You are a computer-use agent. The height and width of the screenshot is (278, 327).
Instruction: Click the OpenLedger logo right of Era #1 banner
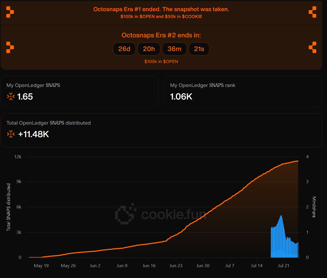(x=312, y=12)
